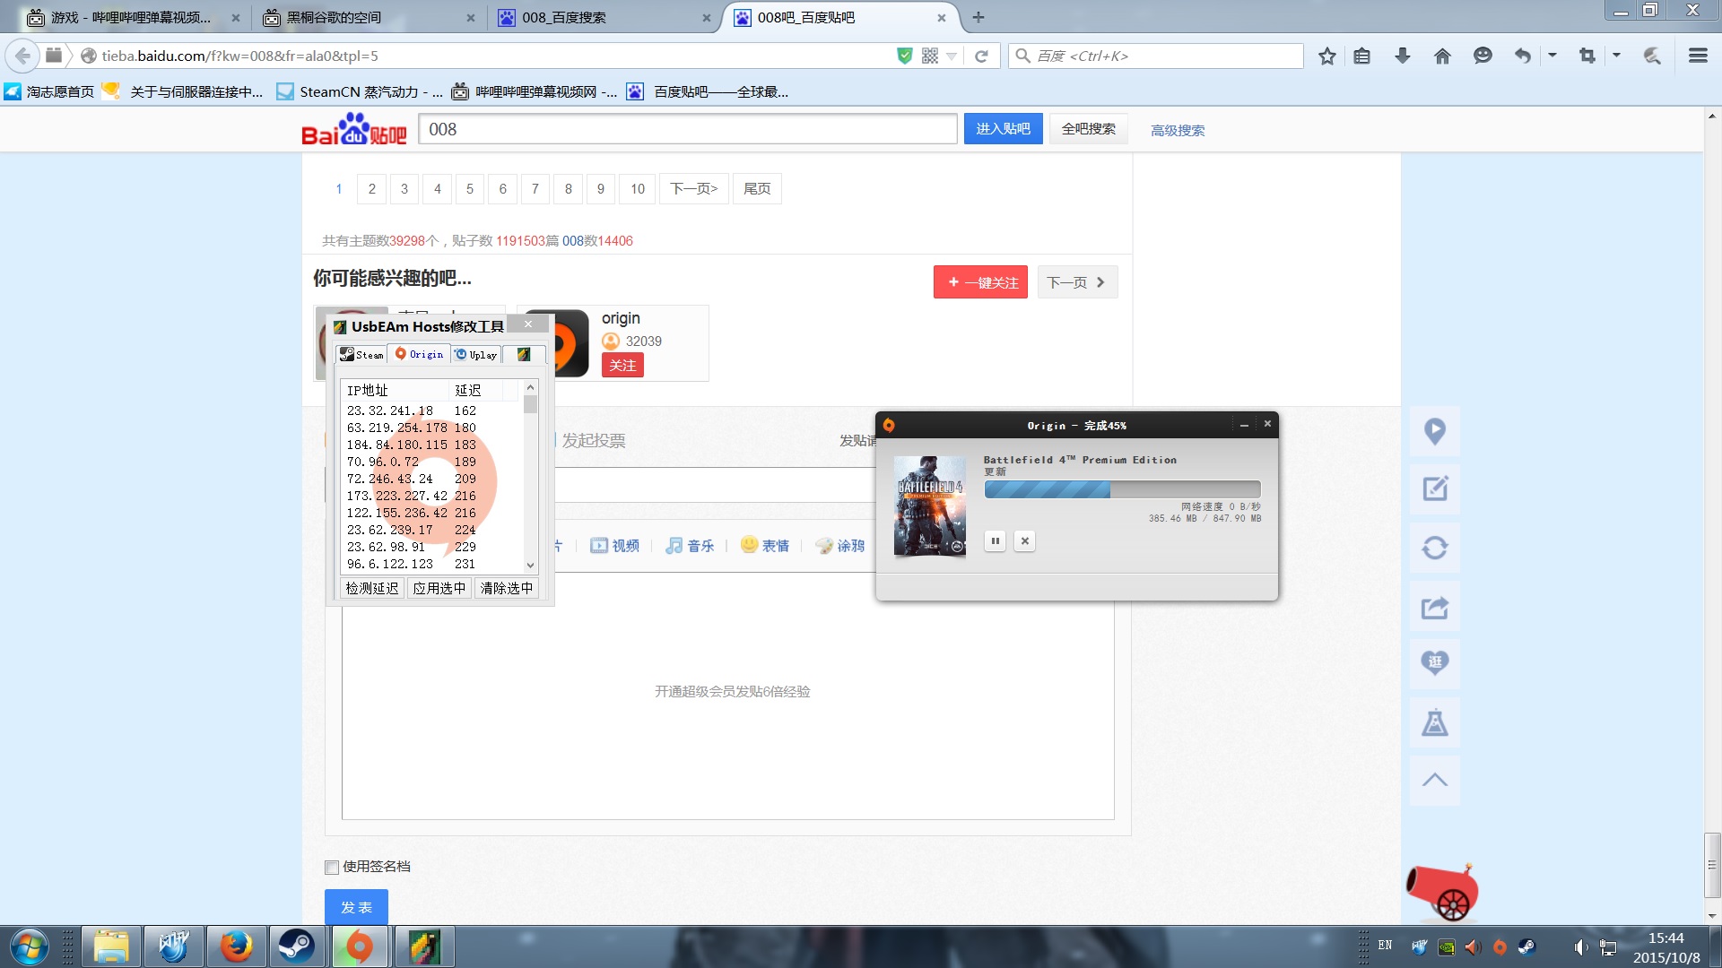Click the share sidebar icon
This screenshot has height=968, width=1722.
click(x=1435, y=607)
